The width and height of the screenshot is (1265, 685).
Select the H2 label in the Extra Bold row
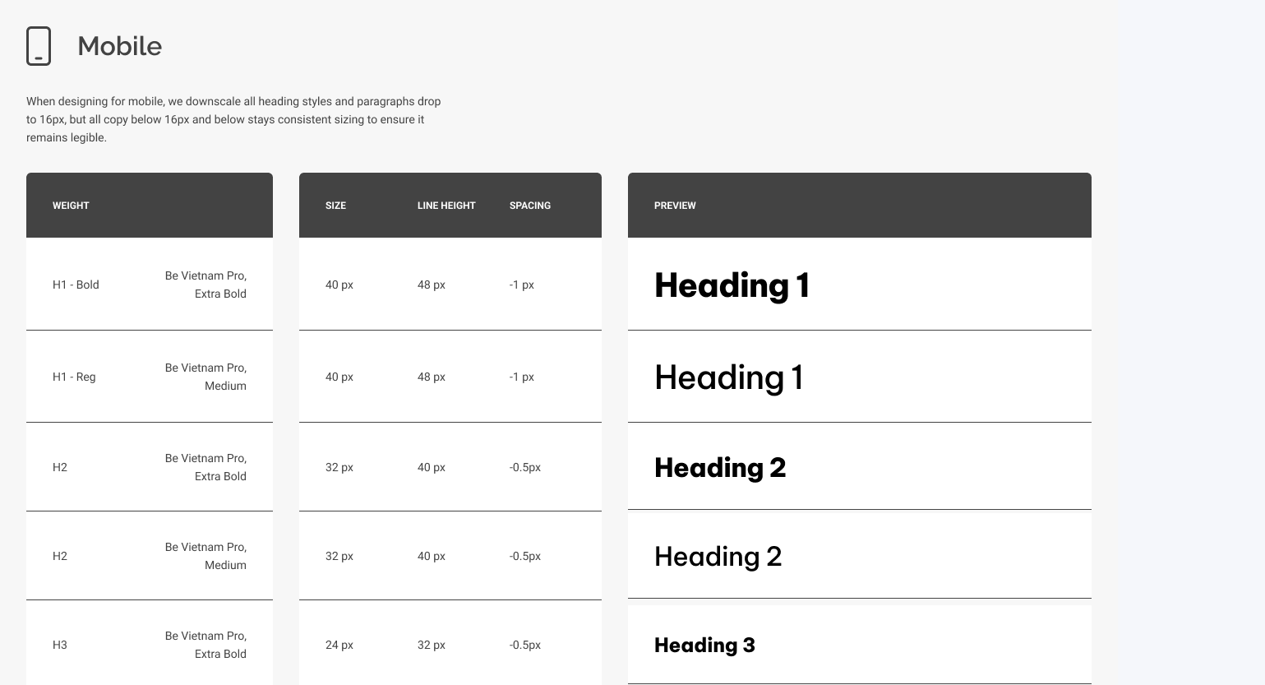pyautogui.click(x=60, y=467)
